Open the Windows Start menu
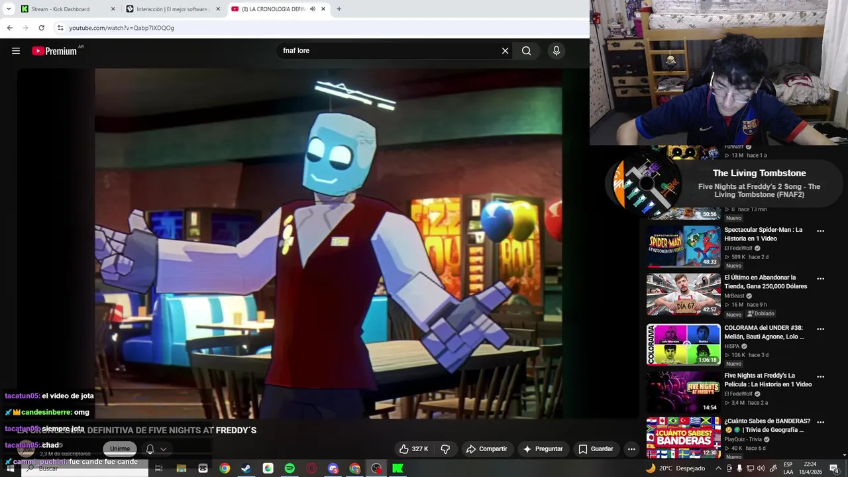 [9, 468]
